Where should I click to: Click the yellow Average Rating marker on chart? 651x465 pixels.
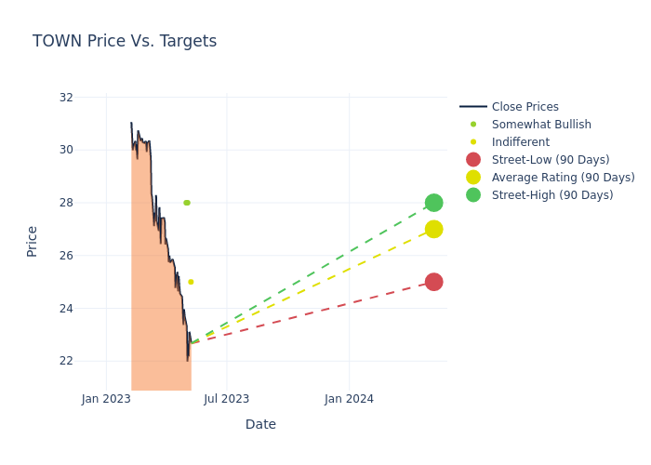tap(433, 229)
